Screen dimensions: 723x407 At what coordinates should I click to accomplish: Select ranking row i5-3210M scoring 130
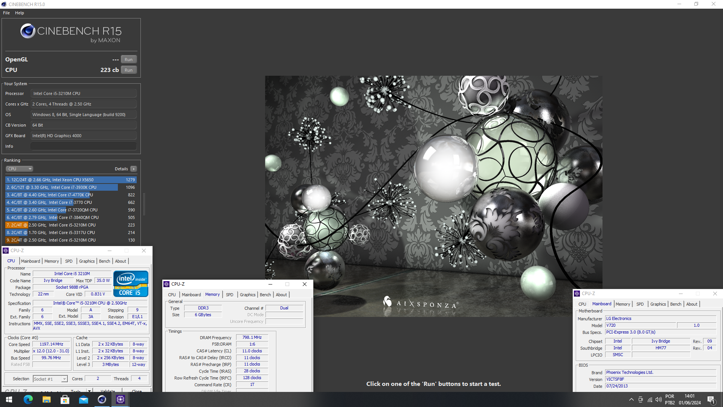tap(71, 240)
